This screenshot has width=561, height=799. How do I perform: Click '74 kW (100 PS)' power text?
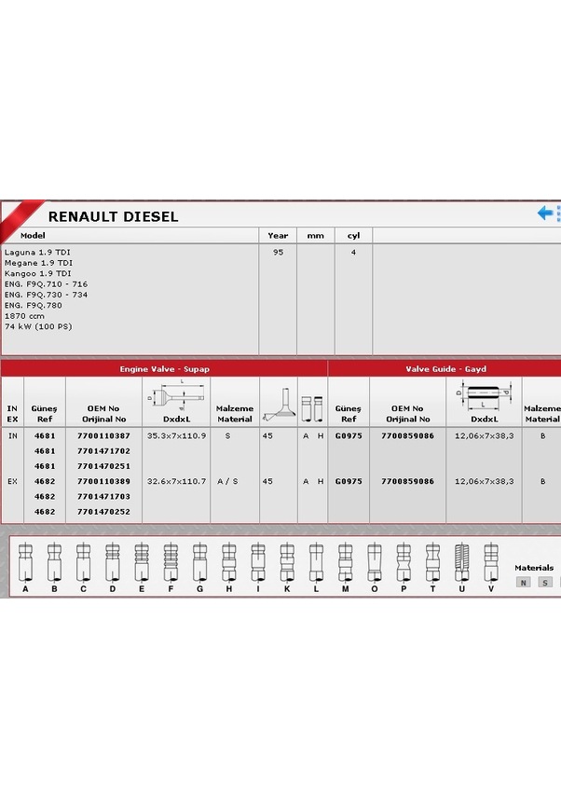tap(38, 326)
